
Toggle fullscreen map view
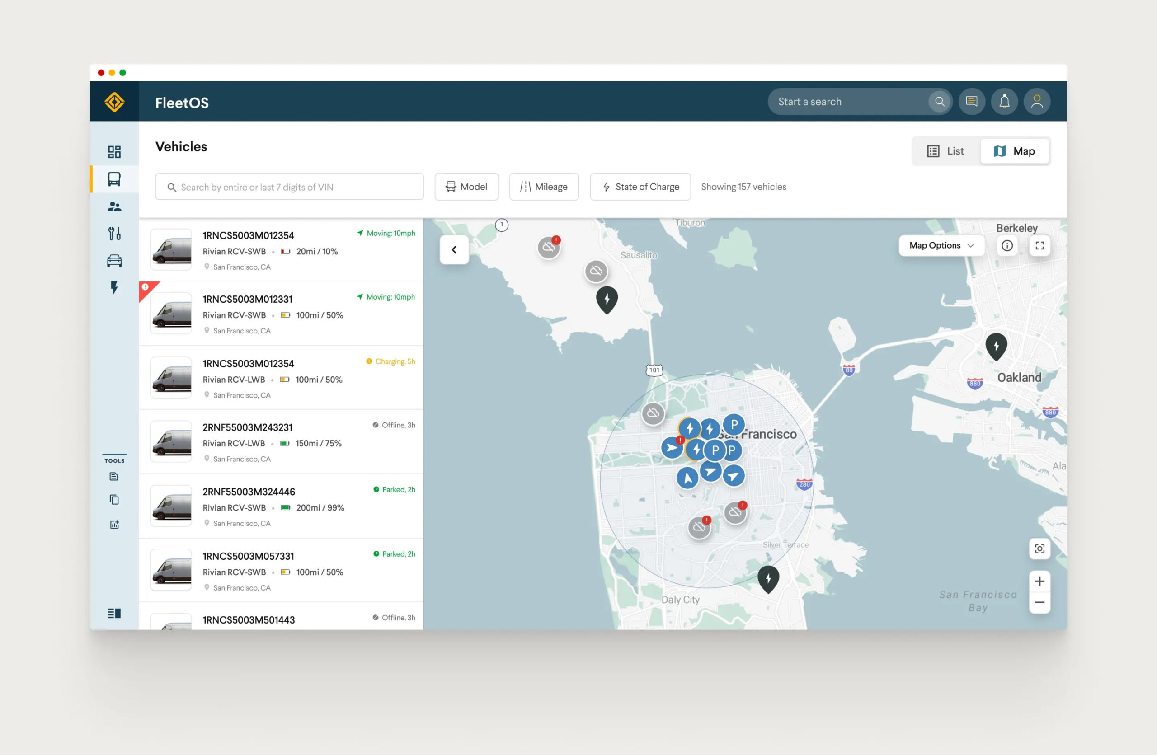1039,245
